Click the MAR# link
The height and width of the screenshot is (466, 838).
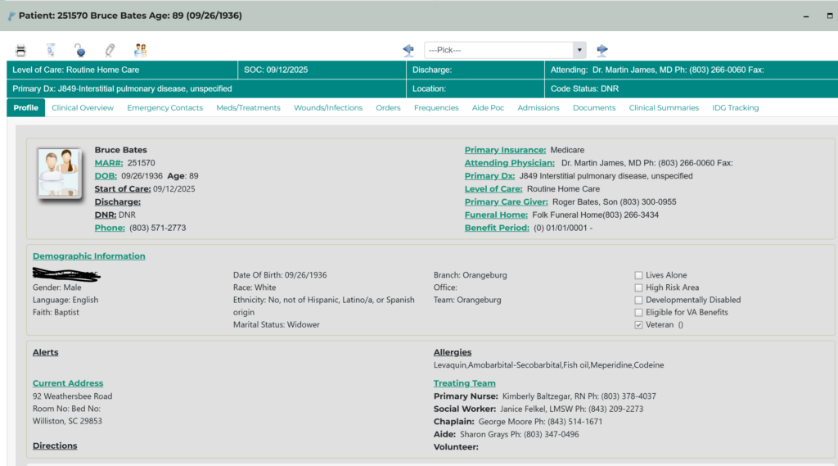tap(109, 163)
